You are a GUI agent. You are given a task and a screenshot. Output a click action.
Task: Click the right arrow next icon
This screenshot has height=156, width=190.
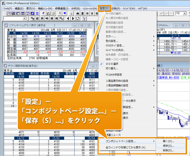[73, 19]
